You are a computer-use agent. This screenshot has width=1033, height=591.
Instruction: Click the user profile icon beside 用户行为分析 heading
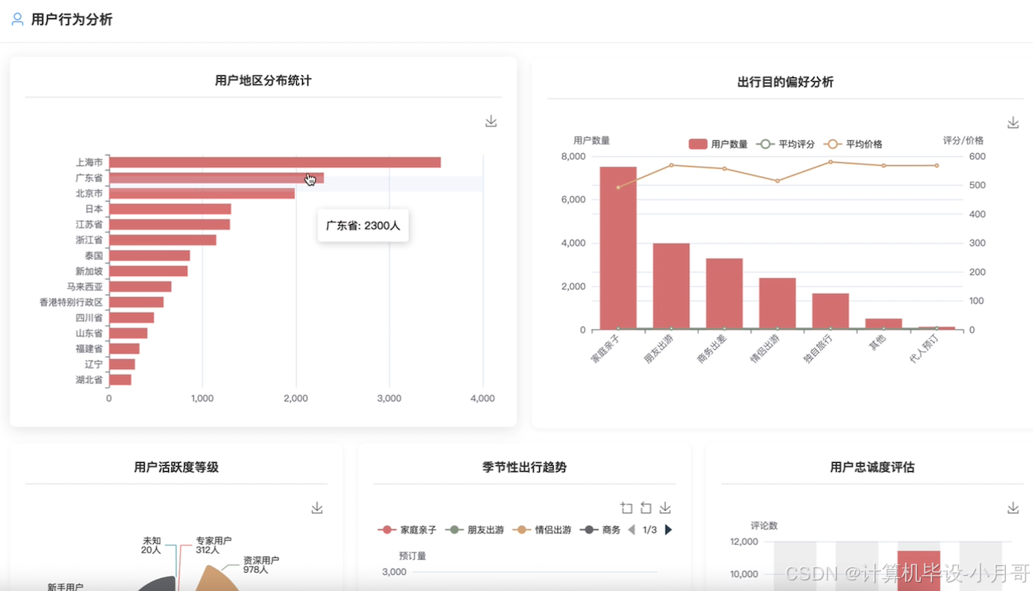(x=17, y=20)
